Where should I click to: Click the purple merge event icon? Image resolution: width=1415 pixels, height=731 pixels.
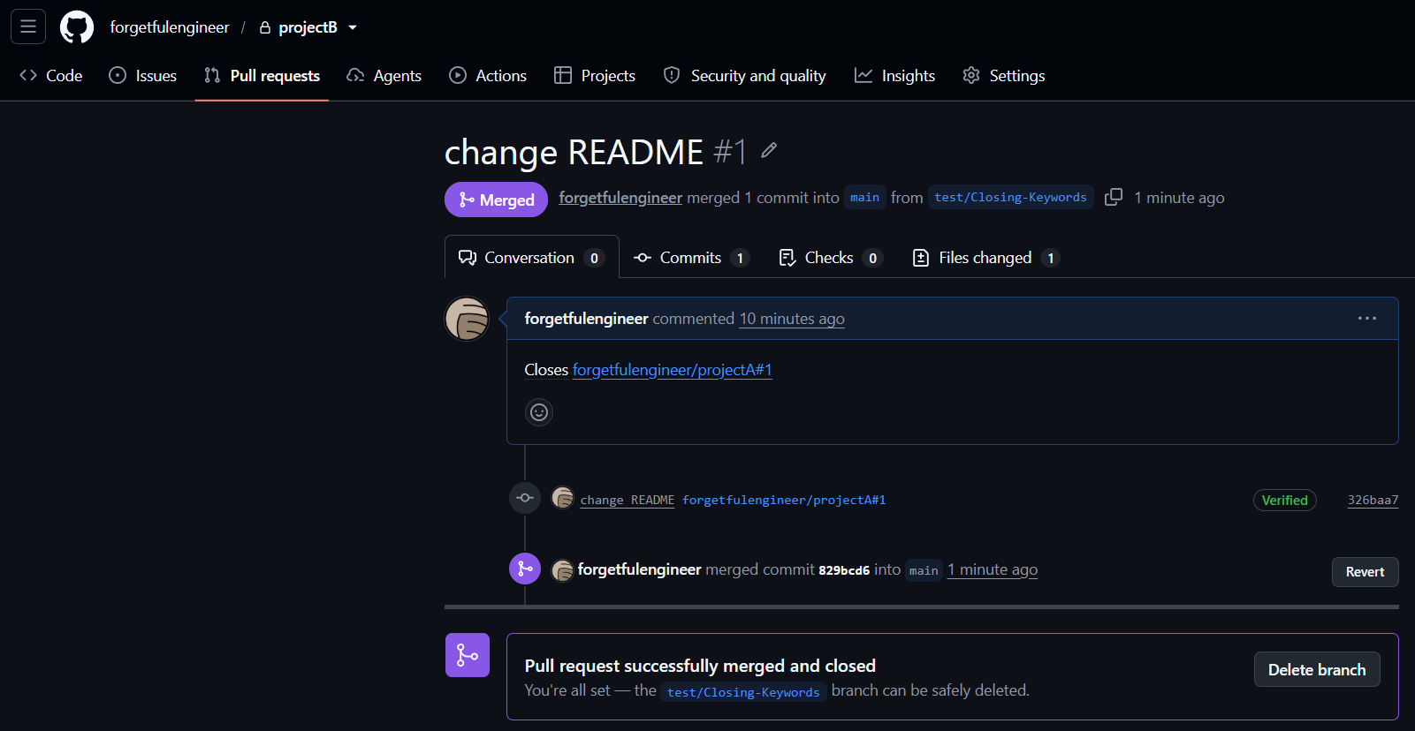[525, 569]
